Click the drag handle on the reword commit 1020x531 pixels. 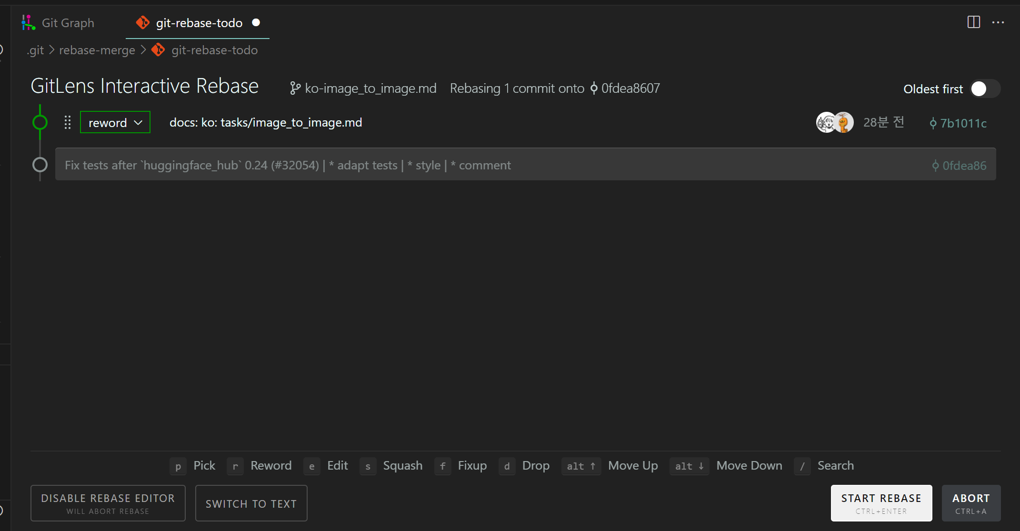(68, 123)
